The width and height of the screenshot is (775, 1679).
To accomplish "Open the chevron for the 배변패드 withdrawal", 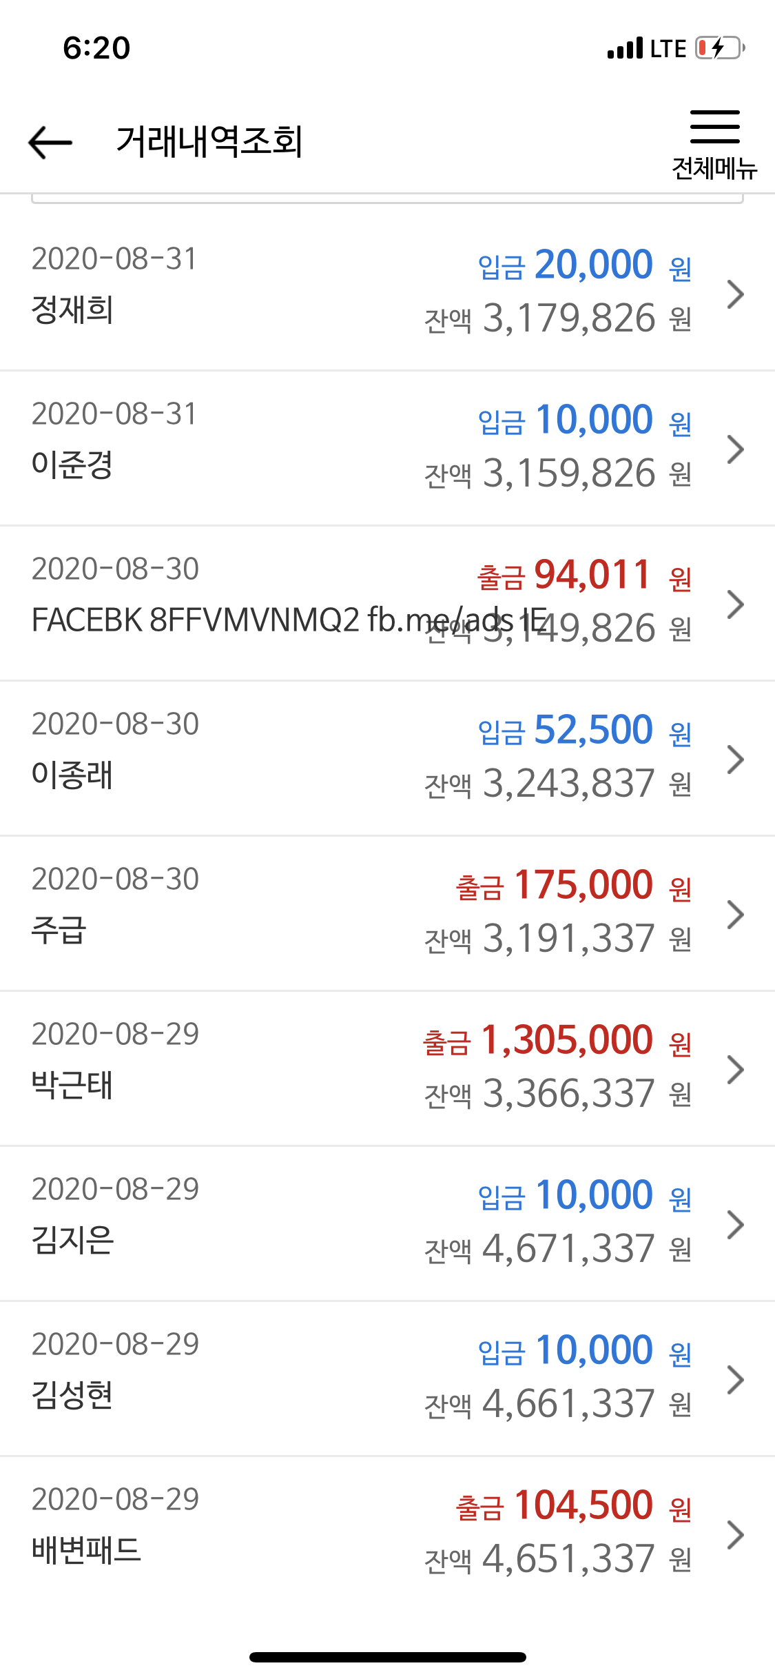I will pyautogui.click(x=735, y=1534).
